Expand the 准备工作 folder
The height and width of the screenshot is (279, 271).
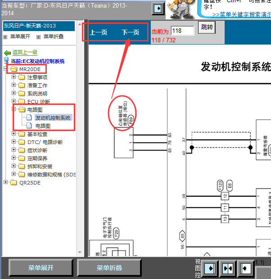pos(14,85)
